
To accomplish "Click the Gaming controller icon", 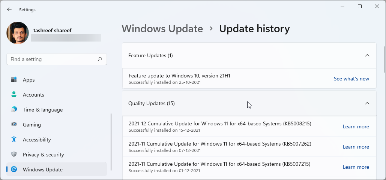I will [x=14, y=125].
